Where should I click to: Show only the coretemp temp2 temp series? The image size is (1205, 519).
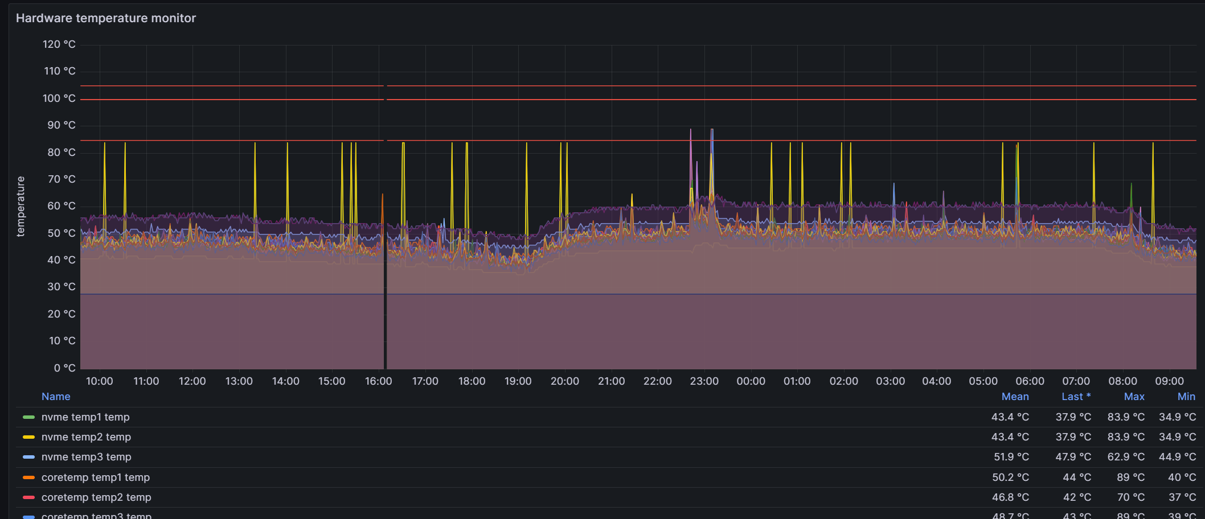(x=96, y=497)
